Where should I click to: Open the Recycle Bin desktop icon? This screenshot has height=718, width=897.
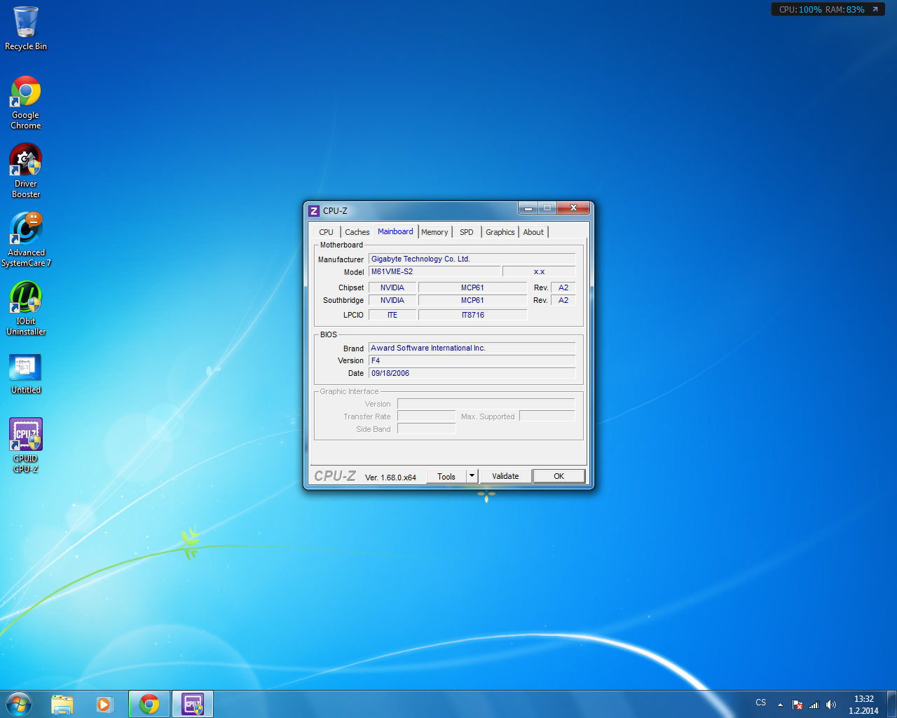click(26, 29)
